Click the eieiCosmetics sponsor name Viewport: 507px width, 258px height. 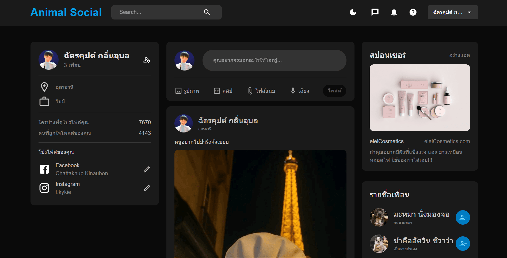[387, 141]
